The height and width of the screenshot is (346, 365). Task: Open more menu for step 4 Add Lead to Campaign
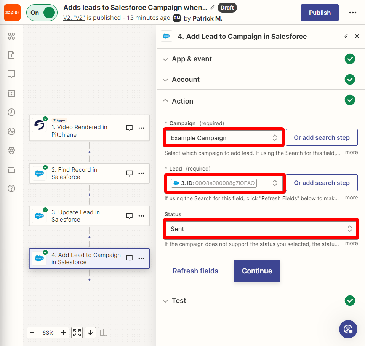[x=141, y=258]
